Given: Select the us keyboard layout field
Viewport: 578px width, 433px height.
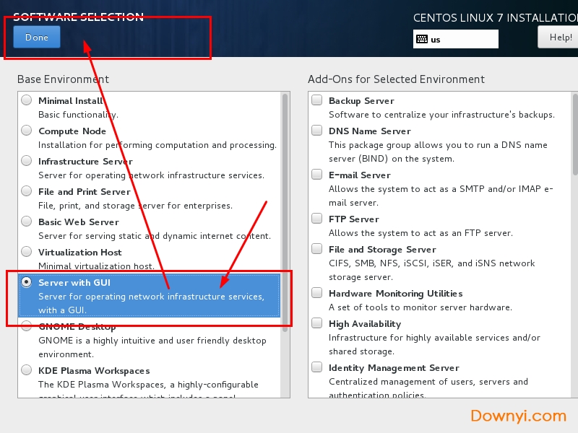Looking at the screenshot, I should 462,40.
